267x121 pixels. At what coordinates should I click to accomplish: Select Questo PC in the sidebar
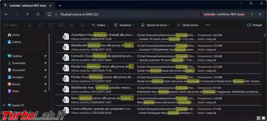[16, 105]
